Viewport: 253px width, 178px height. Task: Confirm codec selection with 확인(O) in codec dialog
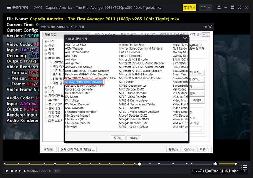tap(118, 138)
